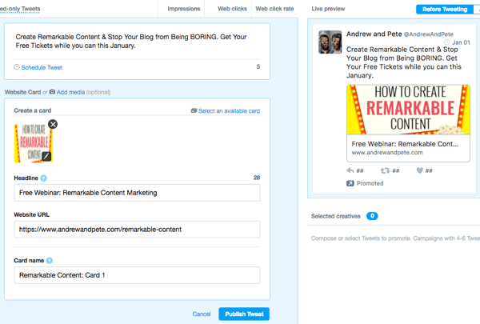
Task: Click @AndrewAndPete handle in preview
Action: coord(429,34)
